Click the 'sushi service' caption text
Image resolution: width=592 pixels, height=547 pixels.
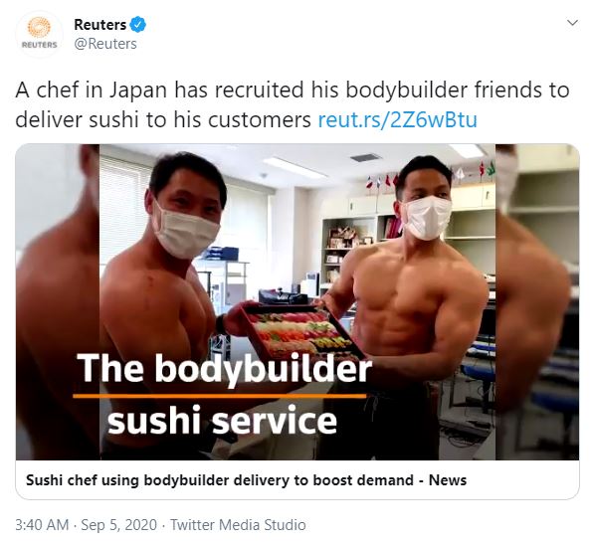pos(222,420)
